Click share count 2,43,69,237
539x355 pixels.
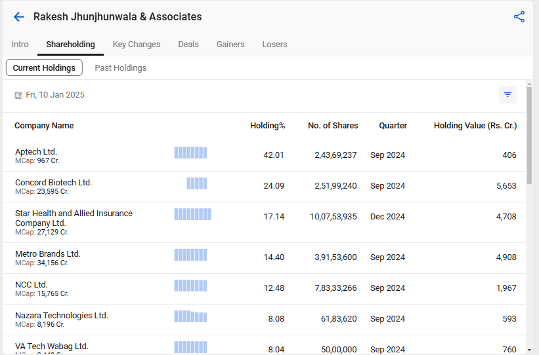335,155
